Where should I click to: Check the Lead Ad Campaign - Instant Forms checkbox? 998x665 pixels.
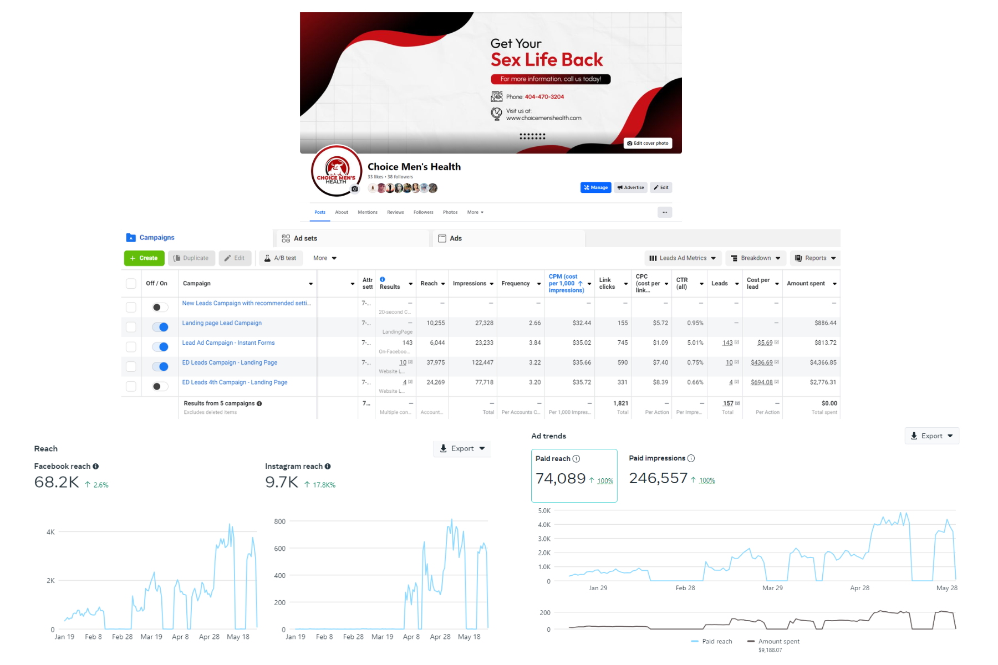(131, 347)
